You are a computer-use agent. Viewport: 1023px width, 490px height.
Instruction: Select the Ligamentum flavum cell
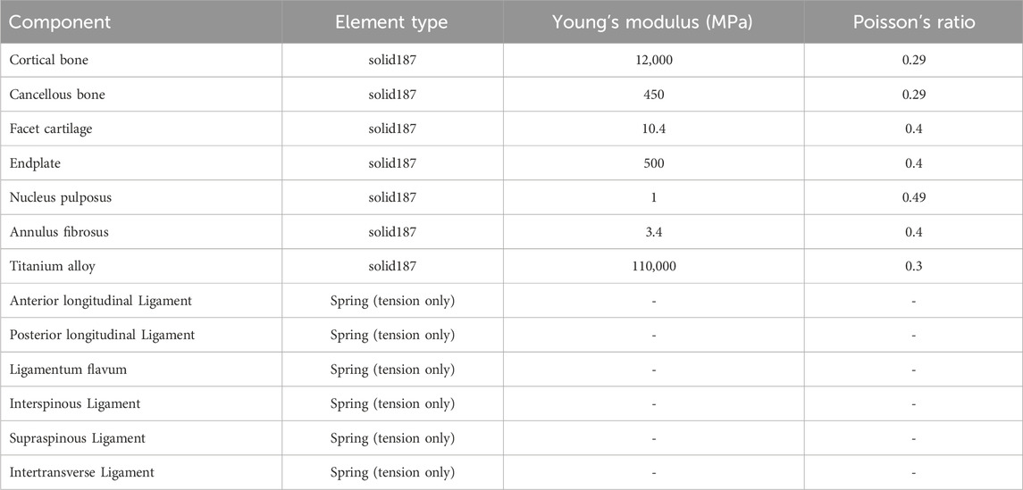click(69, 370)
